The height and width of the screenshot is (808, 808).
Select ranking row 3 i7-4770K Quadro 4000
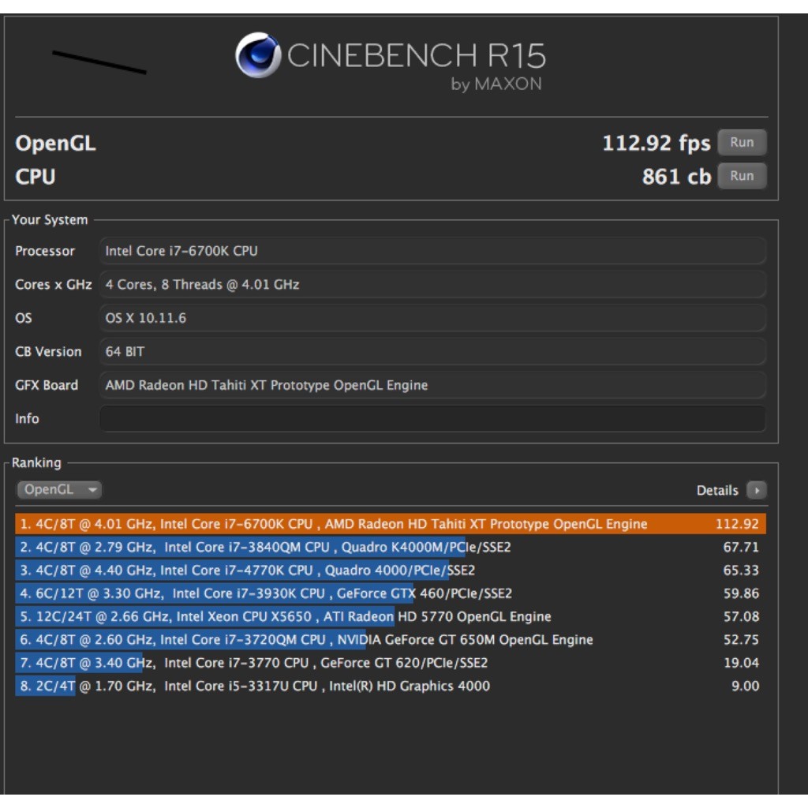pos(390,570)
